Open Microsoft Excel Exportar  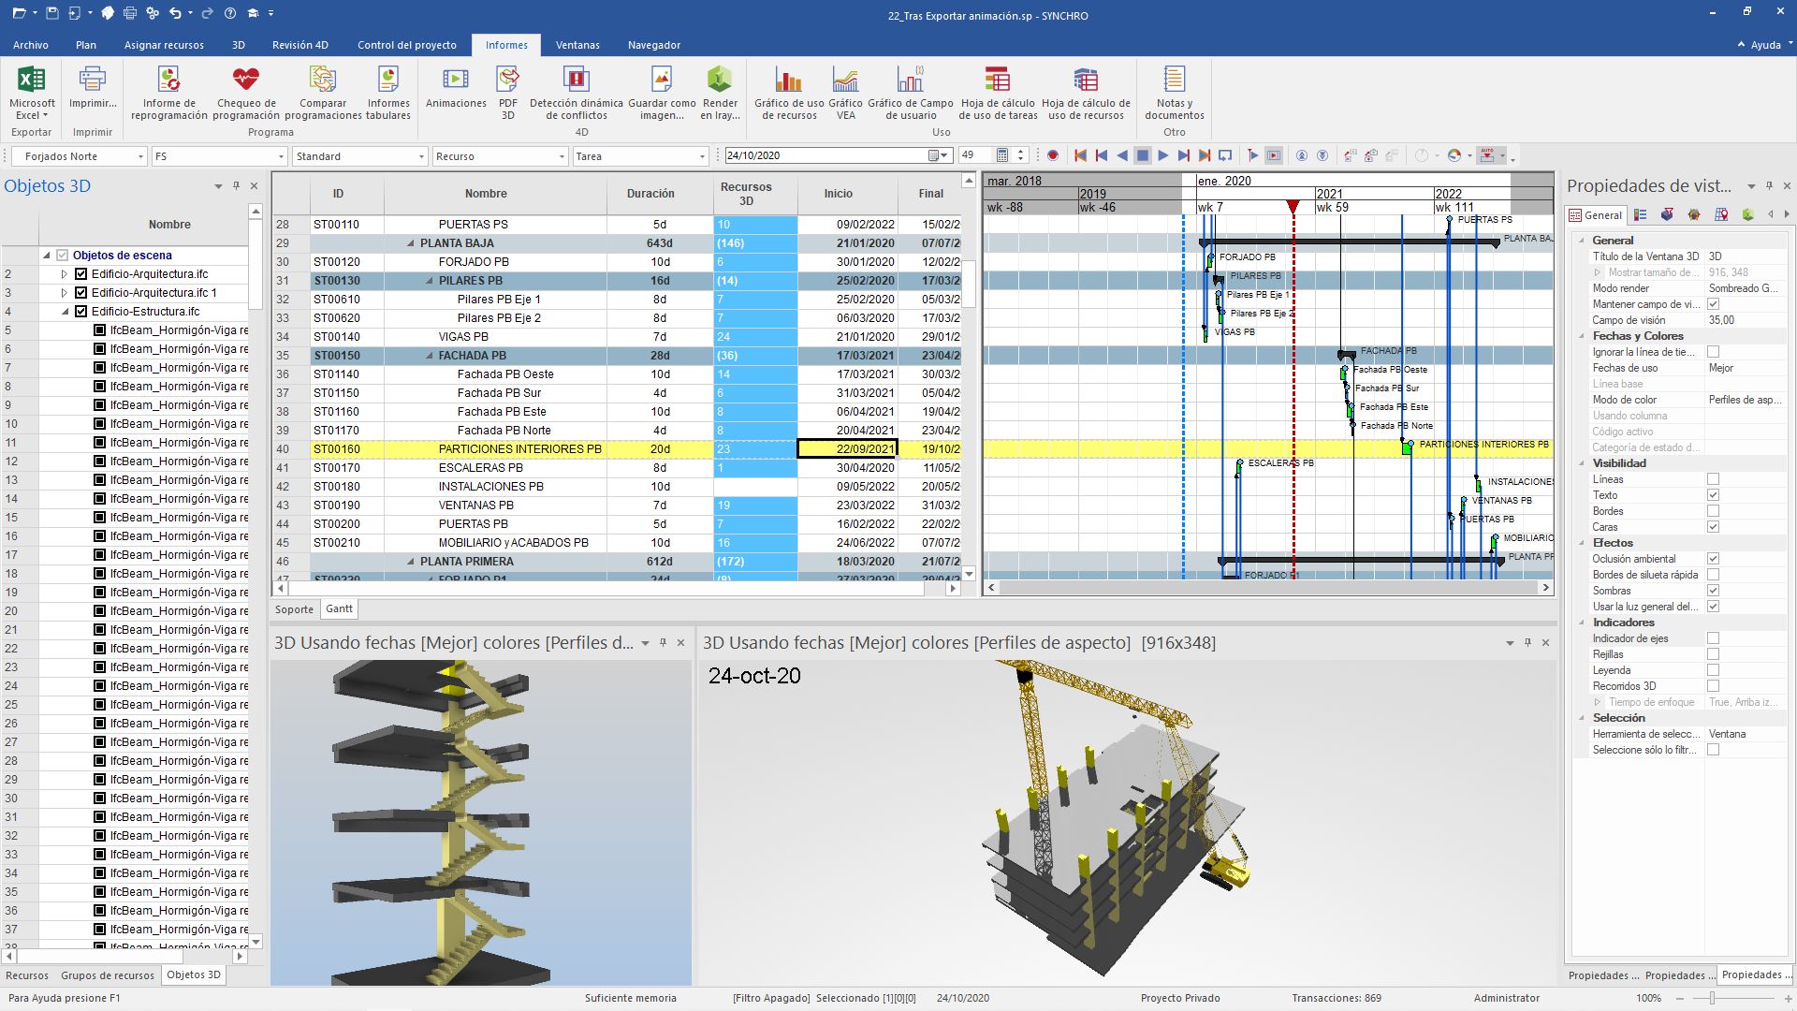point(31,89)
